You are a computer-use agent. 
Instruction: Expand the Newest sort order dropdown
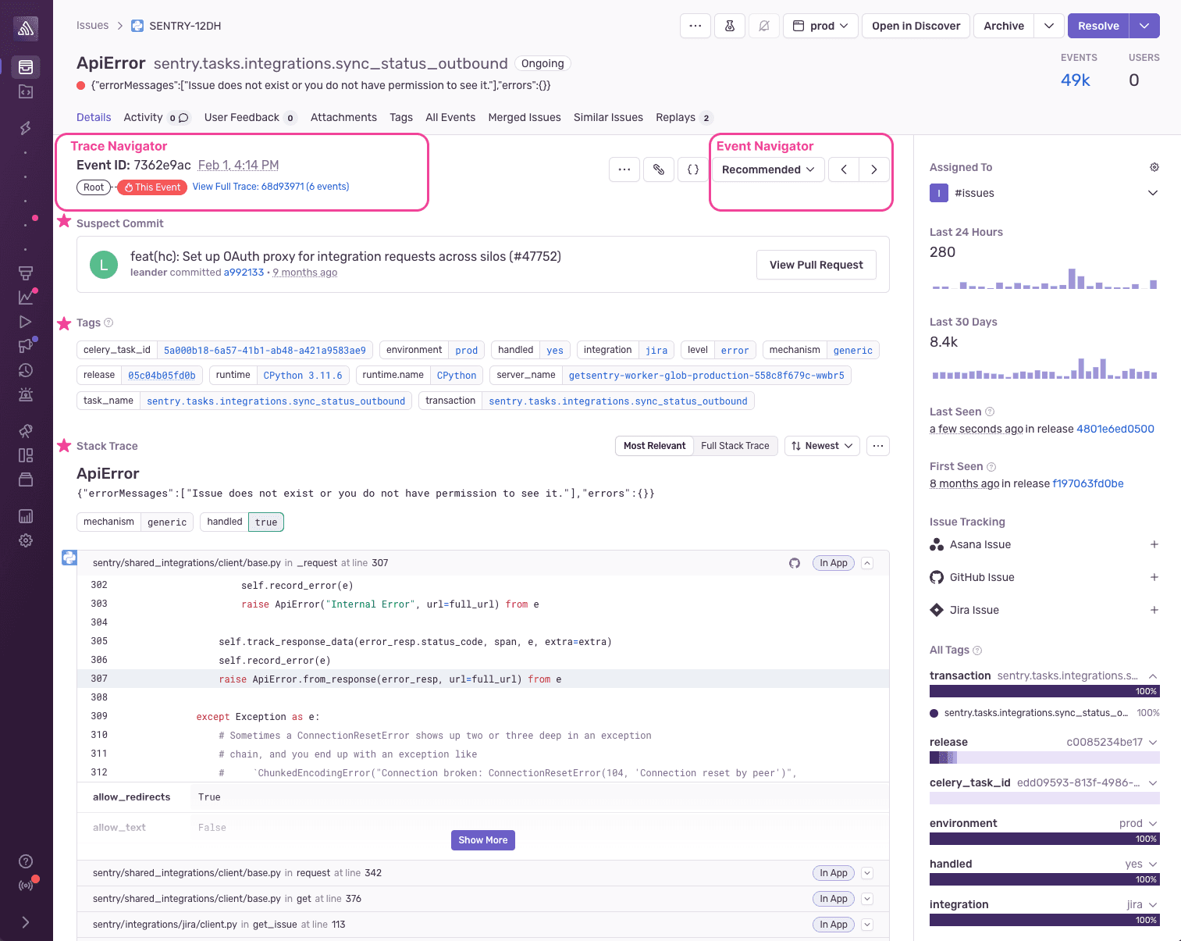821,446
